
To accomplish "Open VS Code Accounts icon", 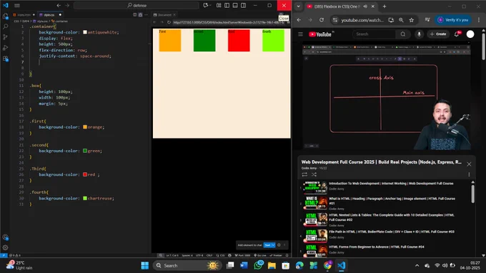I will click(5, 237).
